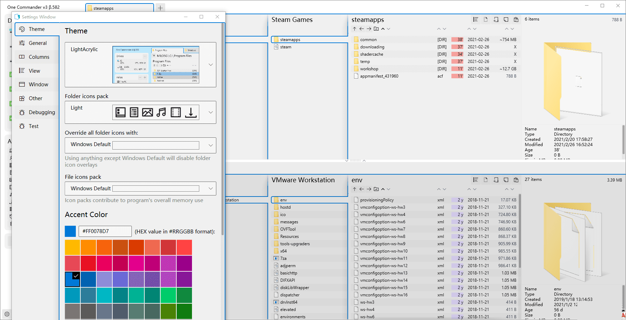Click the folder icon in env navigation bar
626x320 pixels.
point(376,189)
